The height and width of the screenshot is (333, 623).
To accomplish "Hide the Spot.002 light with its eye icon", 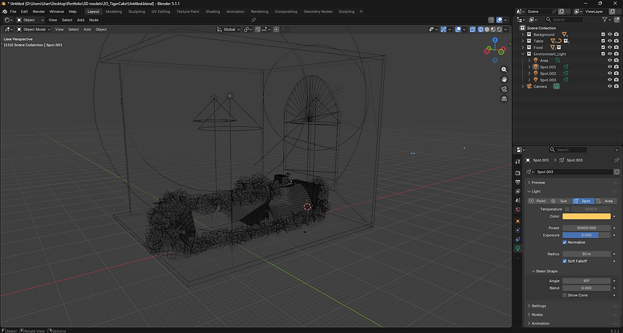I will pos(610,74).
